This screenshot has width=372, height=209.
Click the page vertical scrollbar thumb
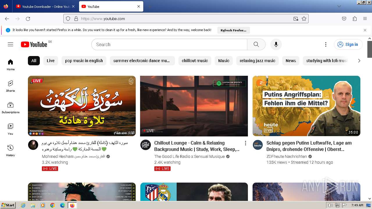tap(370, 49)
